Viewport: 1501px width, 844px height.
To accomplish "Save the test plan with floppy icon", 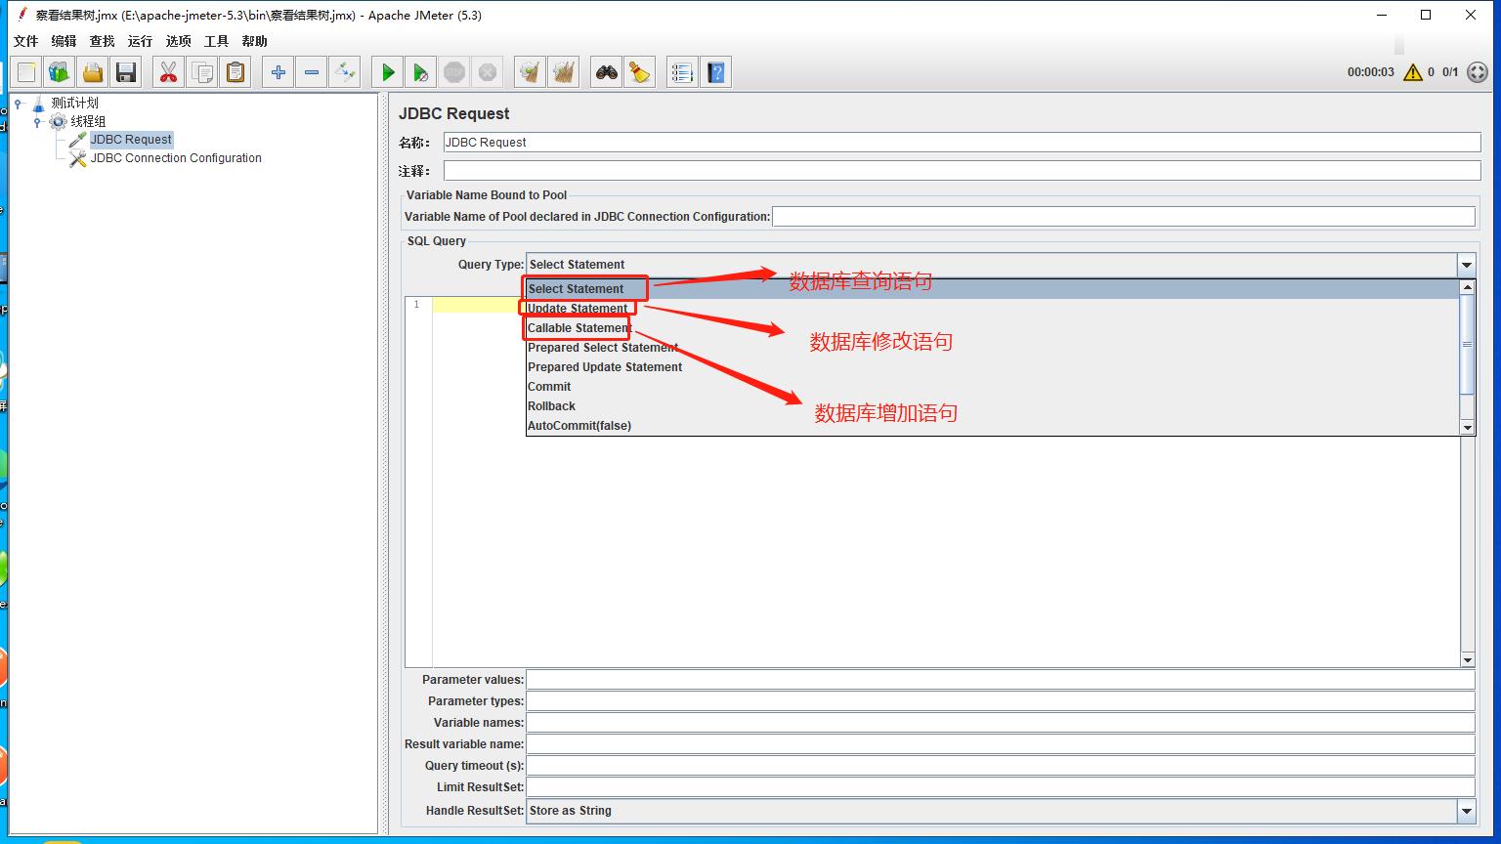I will pos(125,72).
